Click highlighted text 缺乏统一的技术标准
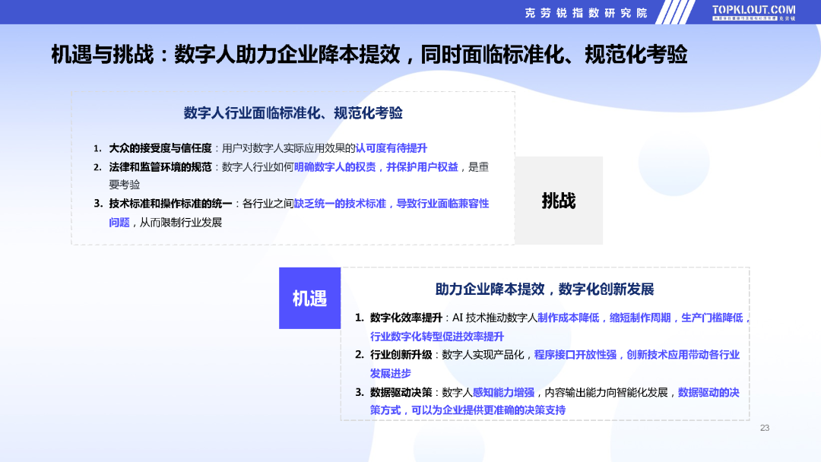 coord(340,204)
